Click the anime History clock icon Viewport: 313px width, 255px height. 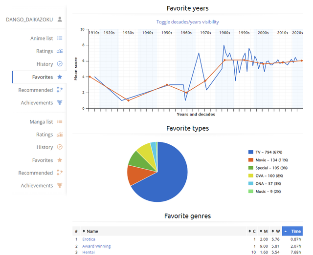[x=60, y=64]
